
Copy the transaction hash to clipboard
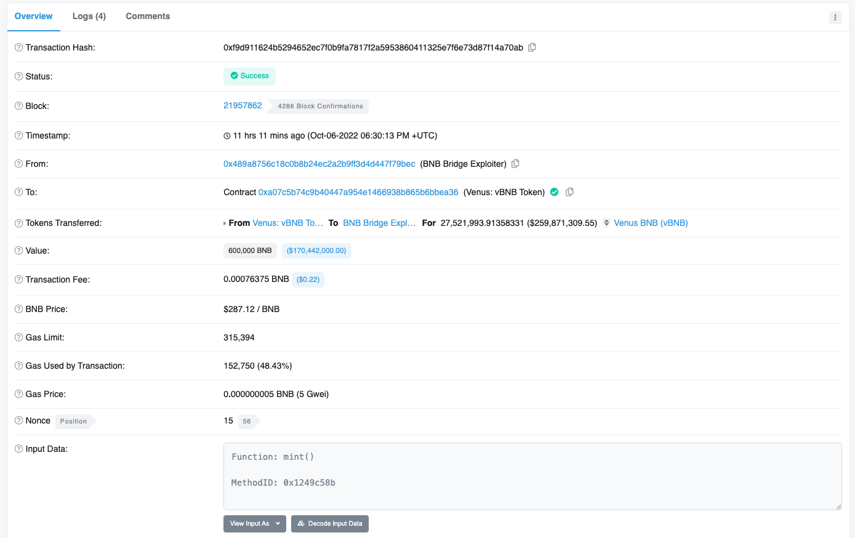tap(532, 47)
